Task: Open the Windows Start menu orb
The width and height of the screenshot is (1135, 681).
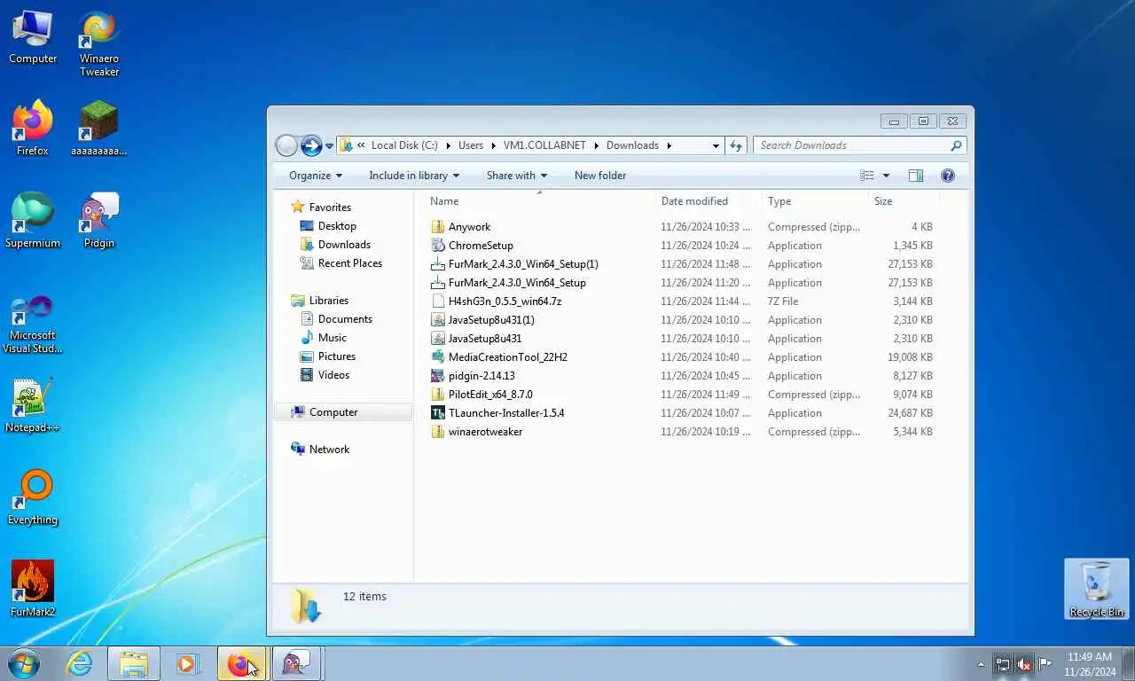Action: [23, 663]
